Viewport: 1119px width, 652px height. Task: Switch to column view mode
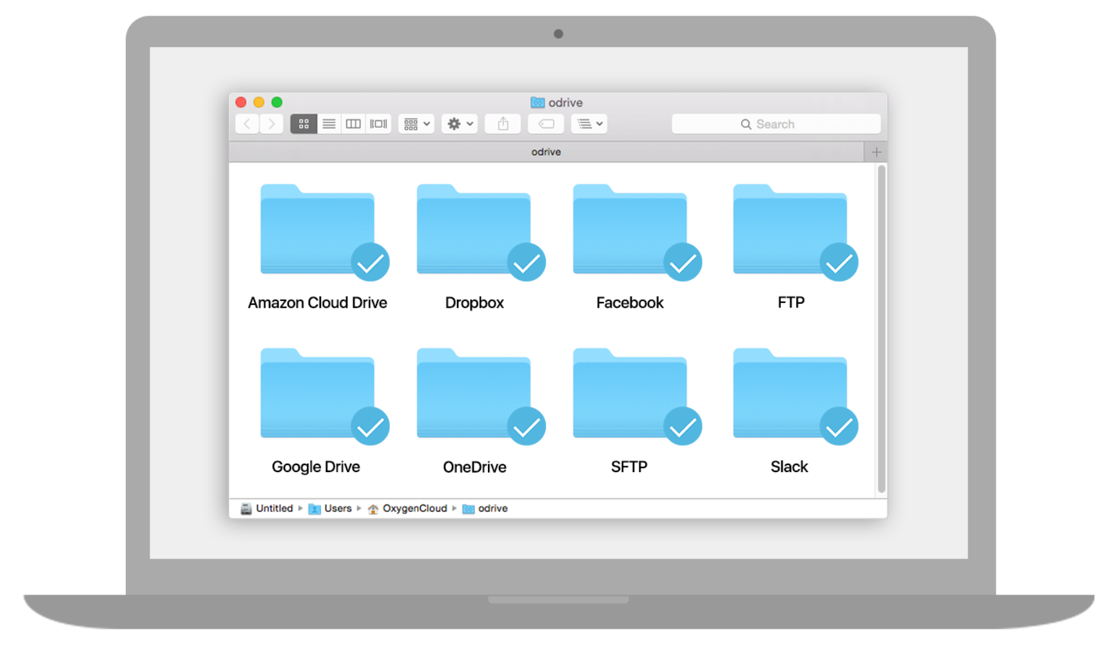[x=353, y=124]
